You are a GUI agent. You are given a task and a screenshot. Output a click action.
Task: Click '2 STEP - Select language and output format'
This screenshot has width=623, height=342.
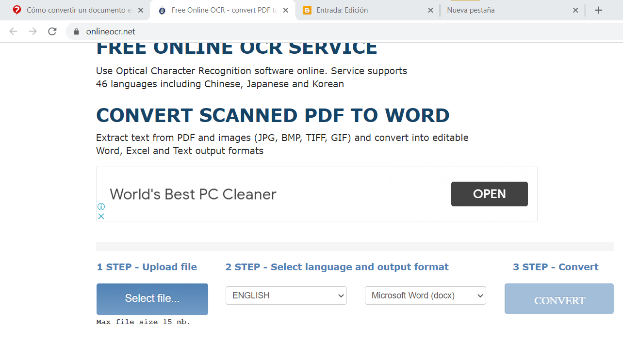click(x=337, y=267)
